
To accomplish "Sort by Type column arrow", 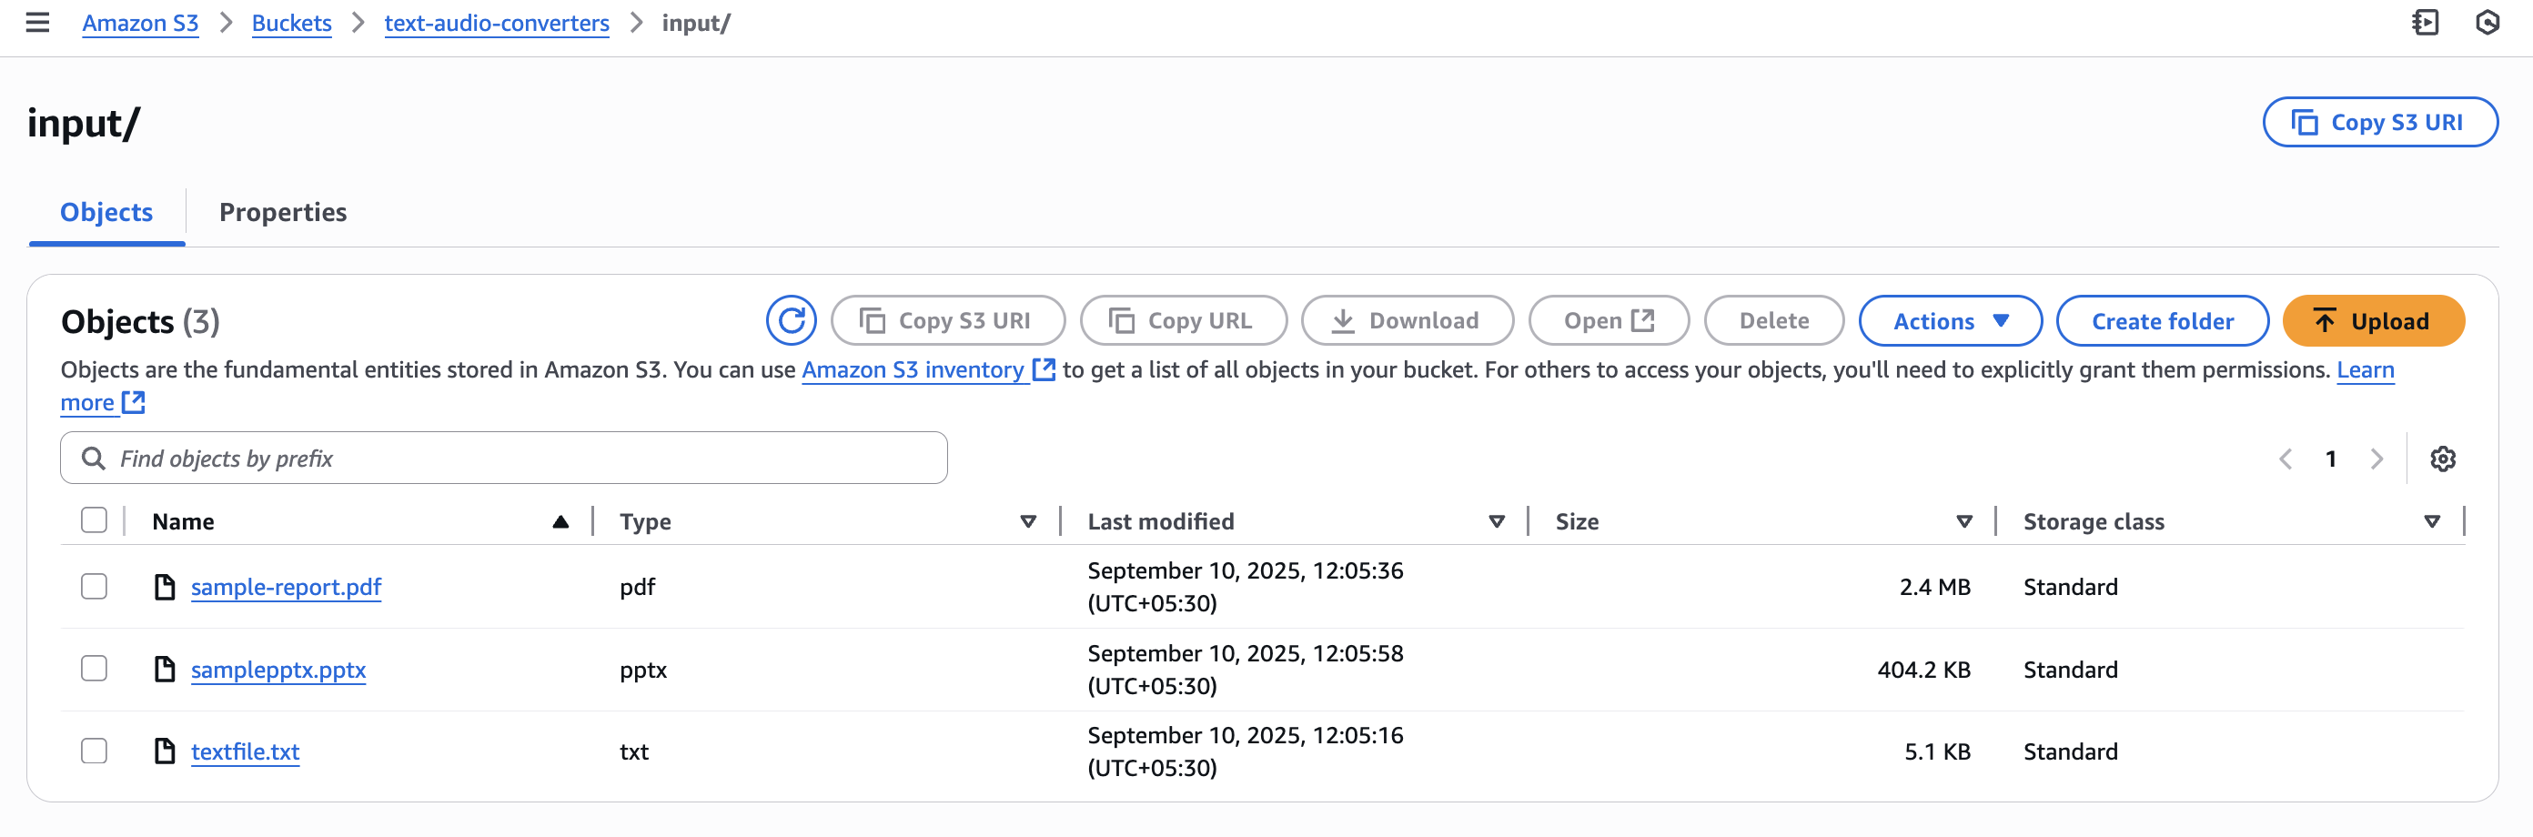I will (x=1027, y=521).
